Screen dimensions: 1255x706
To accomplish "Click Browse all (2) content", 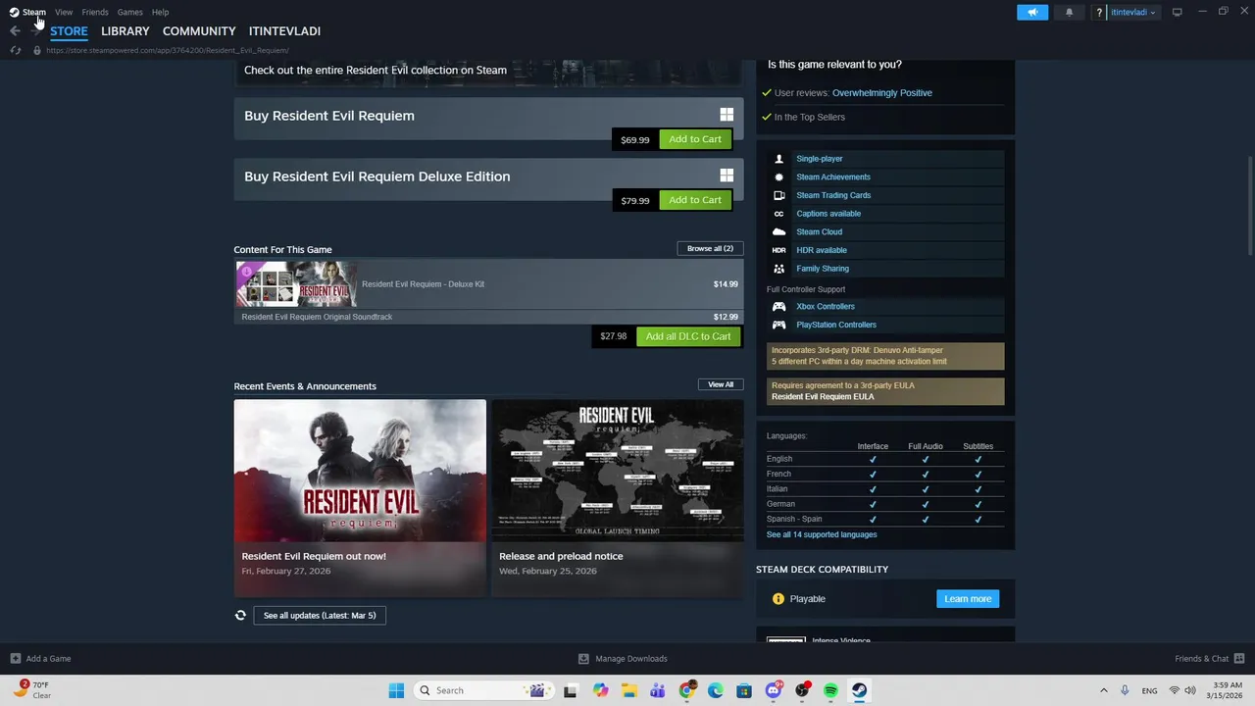I will tap(710, 248).
